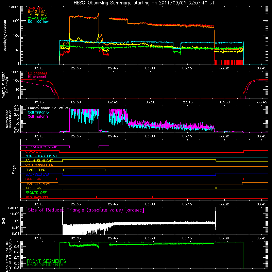Click the SAA_FLAG label

tap(33, 179)
